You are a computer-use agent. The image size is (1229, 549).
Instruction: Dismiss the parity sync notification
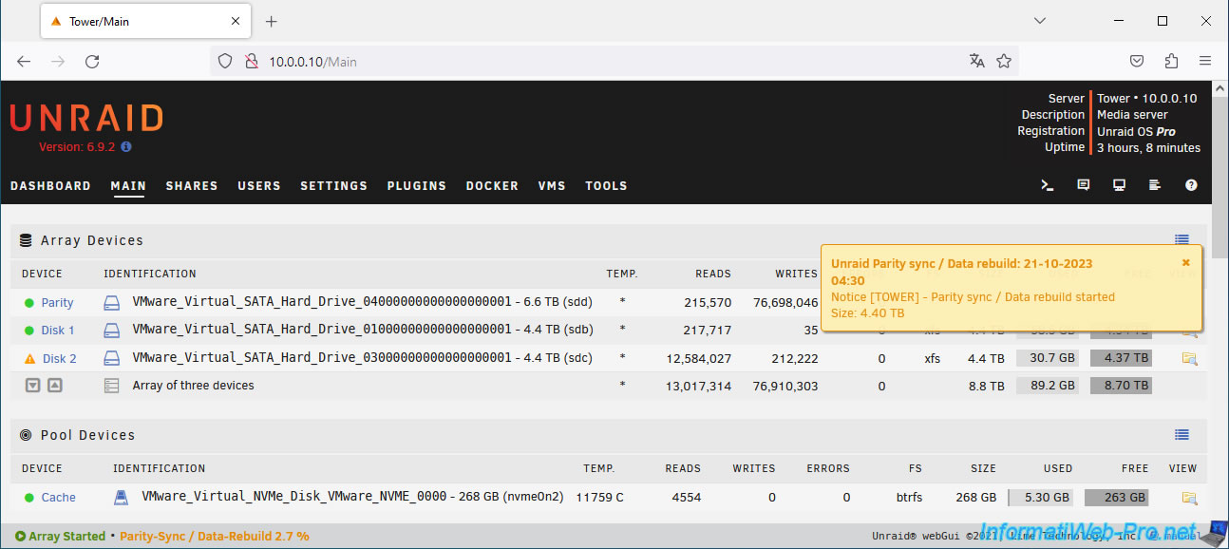[x=1185, y=262]
